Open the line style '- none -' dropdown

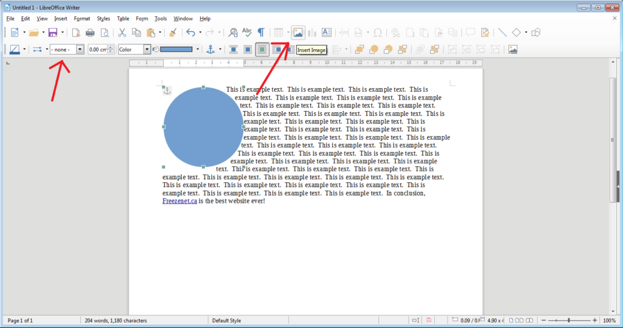[80, 49]
